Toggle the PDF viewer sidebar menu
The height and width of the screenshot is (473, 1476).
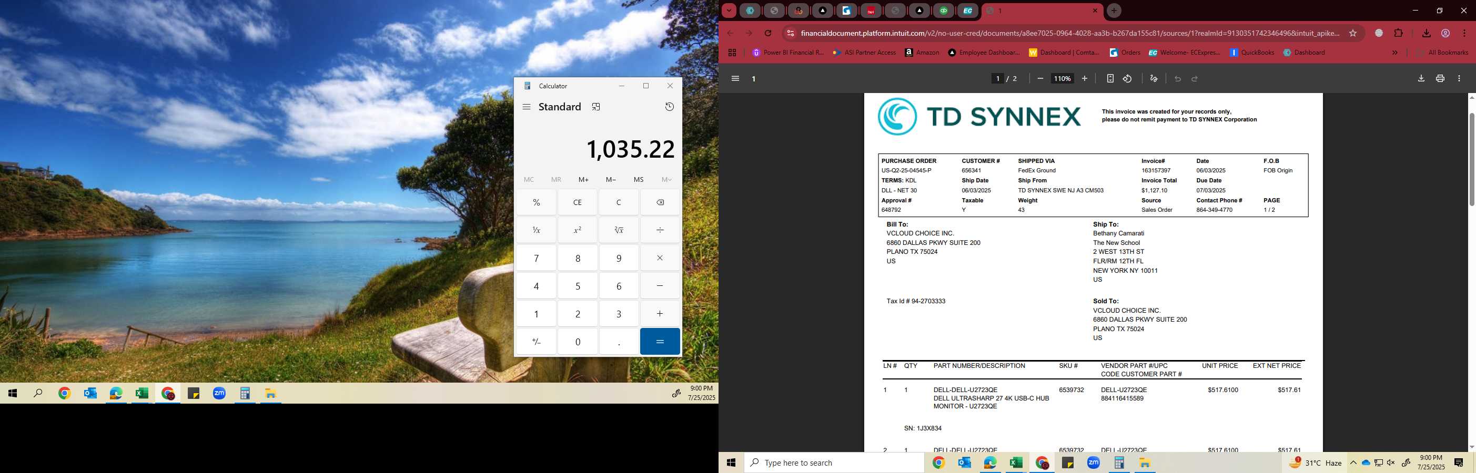[735, 78]
